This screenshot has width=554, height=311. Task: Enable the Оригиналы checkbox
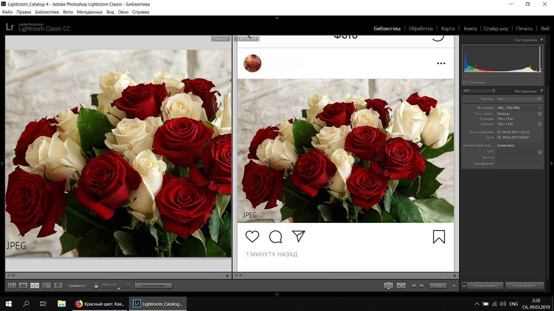465,82
